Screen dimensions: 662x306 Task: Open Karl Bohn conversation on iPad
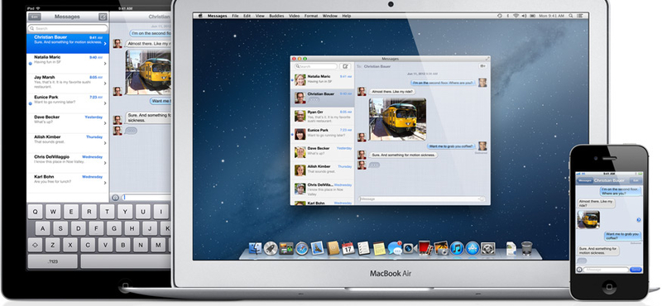(x=68, y=182)
